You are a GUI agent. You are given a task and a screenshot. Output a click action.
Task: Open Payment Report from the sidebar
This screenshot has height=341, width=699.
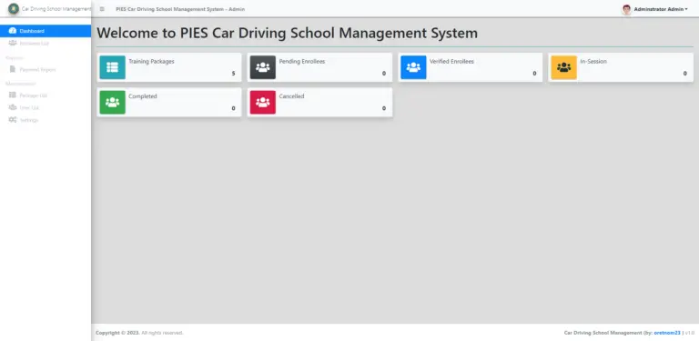46,69
